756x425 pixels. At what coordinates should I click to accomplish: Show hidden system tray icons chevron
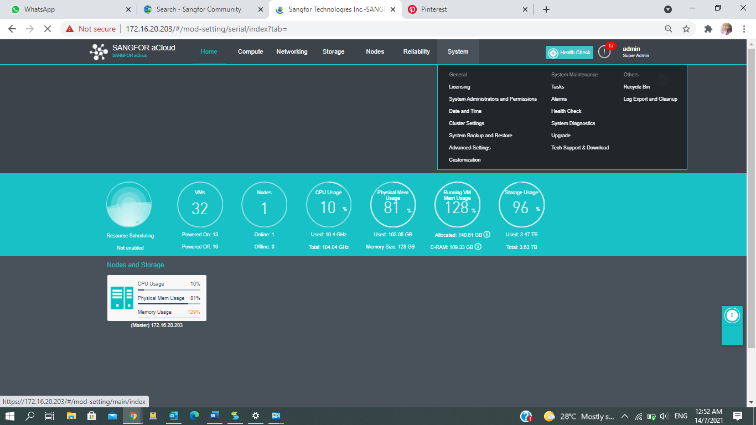pyautogui.click(x=625, y=416)
